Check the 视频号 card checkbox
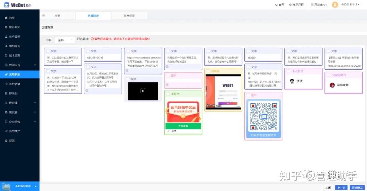Viewport: 367px width, 191px height. pyautogui.click(x=208, y=71)
